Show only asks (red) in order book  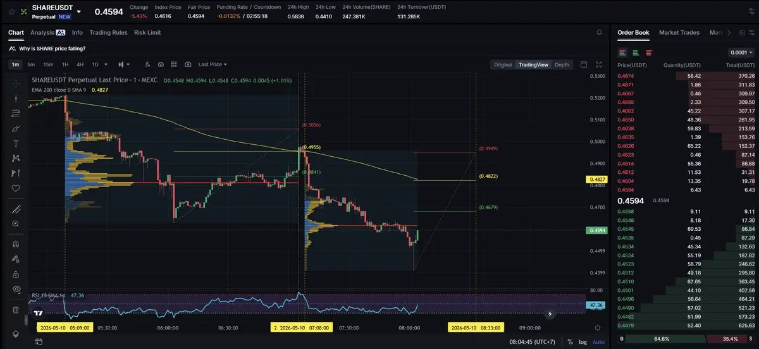tap(649, 52)
